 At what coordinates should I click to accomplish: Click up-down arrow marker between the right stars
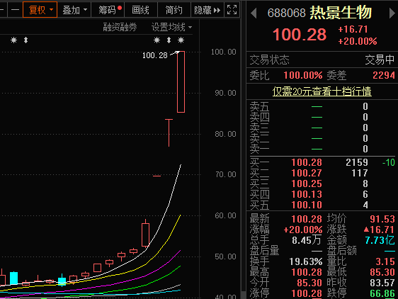point(169,40)
